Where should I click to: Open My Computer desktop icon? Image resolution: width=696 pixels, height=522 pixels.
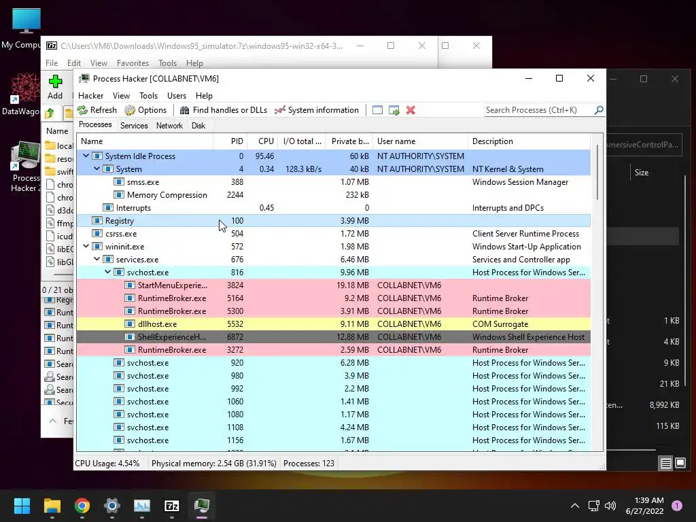click(22, 28)
